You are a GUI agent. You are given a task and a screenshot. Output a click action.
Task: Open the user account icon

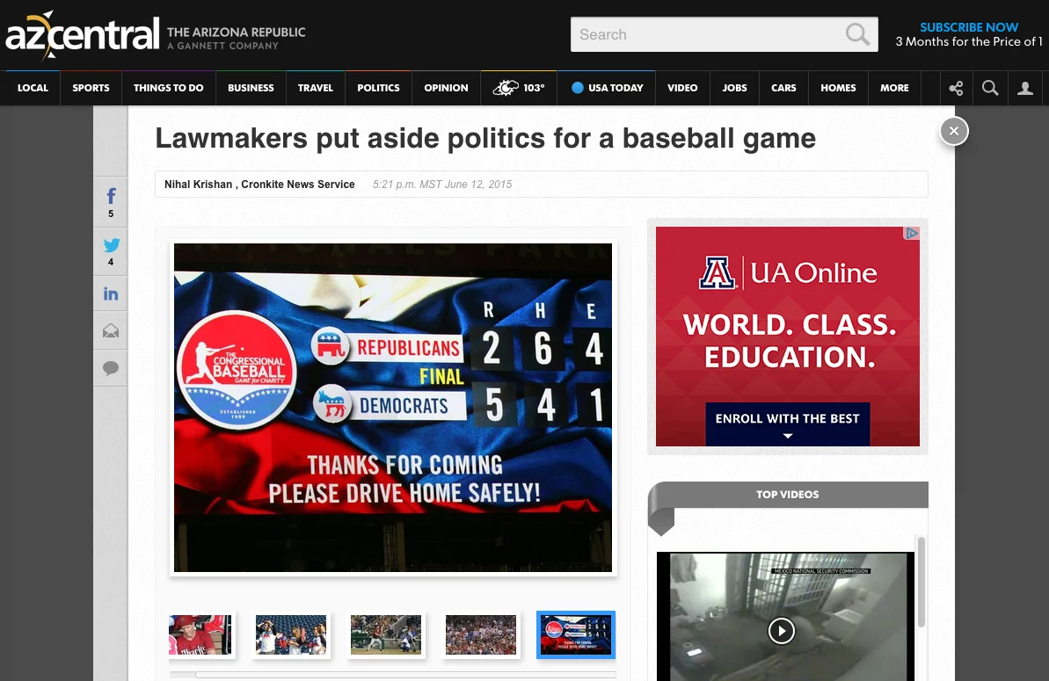[x=1025, y=88]
